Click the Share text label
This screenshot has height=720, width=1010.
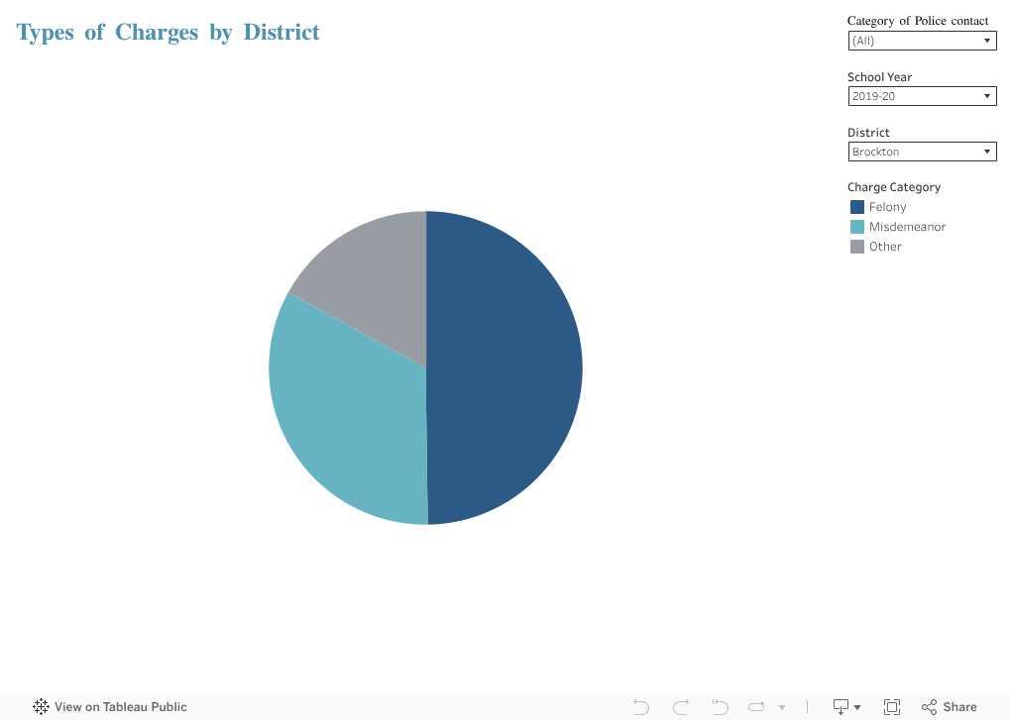point(959,706)
